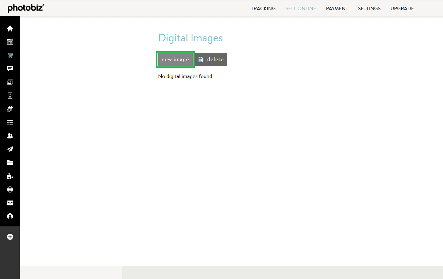Click the chat message bubble icon
The image size is (443, 279).
(10, 69)
